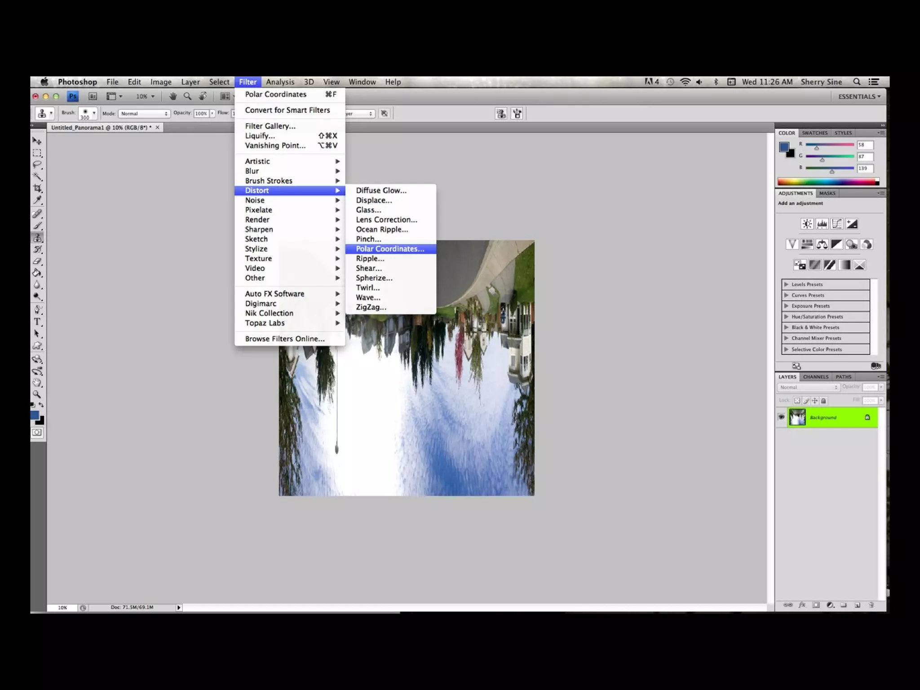
Task: Switch to the Channels tab
Action: 815,377
